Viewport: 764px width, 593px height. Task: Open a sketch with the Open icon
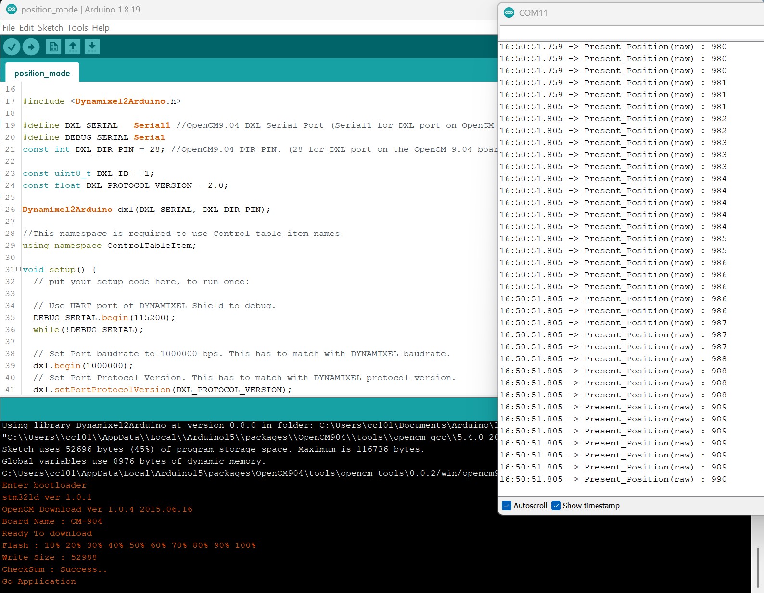73,47
